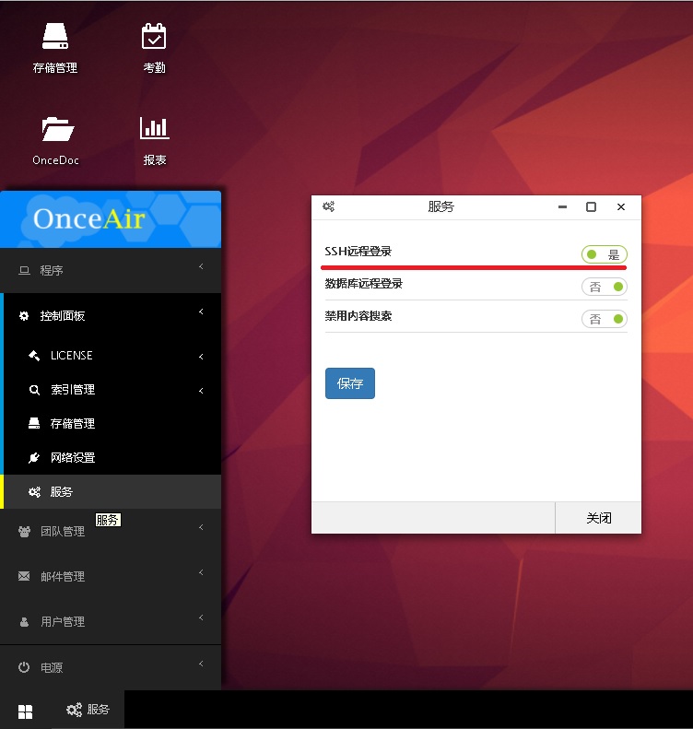The image size is (693, 729).
Task: Minimize the 服务 window
Action: [x=562, y=206]
